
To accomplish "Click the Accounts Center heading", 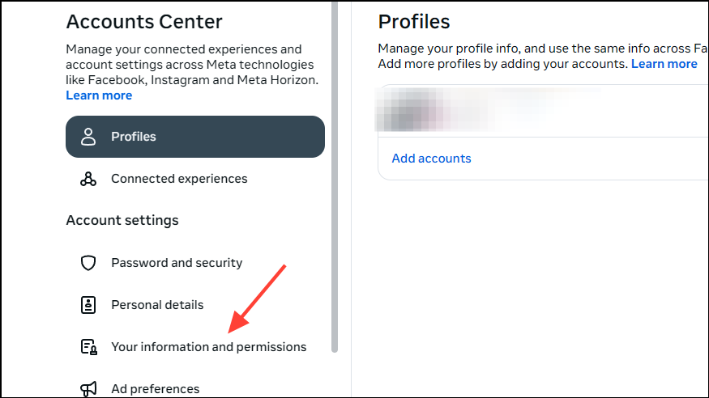I will 144,22.
